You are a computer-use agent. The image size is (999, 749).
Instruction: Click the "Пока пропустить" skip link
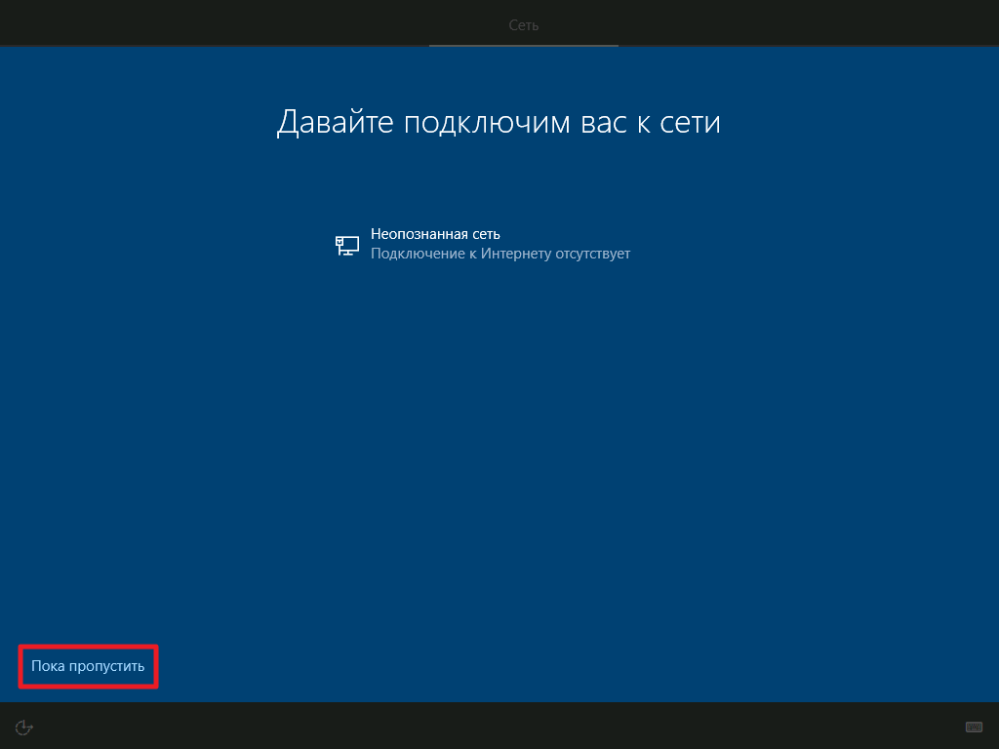(88, 666)
